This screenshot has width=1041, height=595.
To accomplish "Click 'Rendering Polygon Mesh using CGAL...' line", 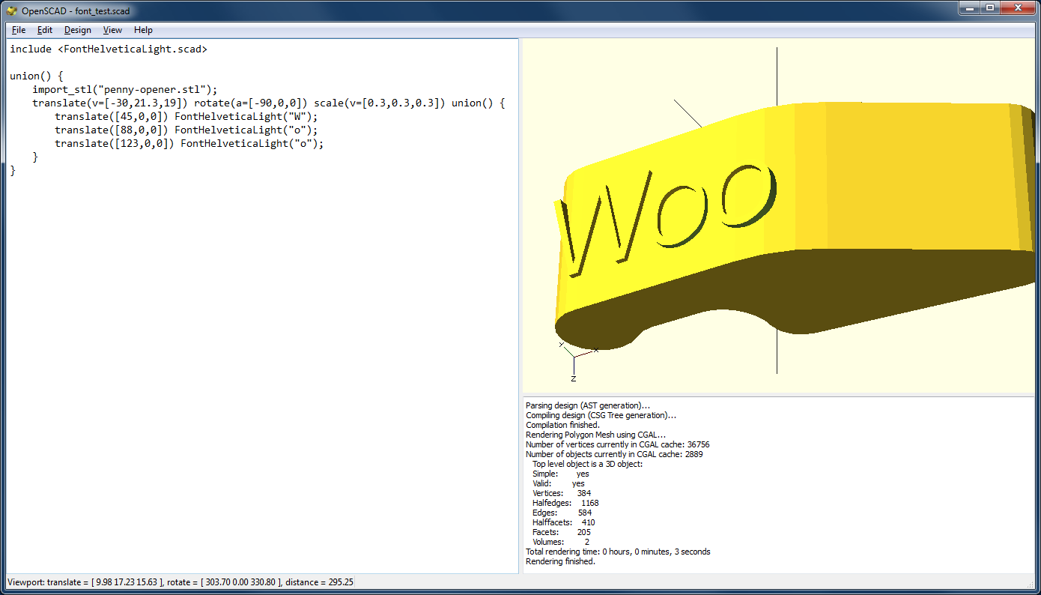I will pyautogui.click(x=595, y=435).
